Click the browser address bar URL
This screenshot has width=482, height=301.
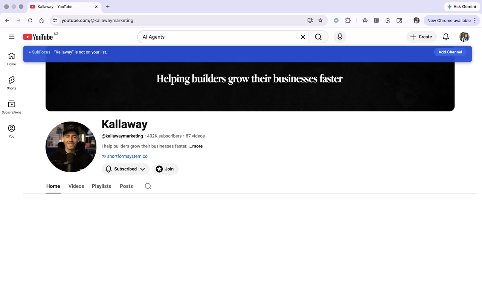[x=97, y=20]
